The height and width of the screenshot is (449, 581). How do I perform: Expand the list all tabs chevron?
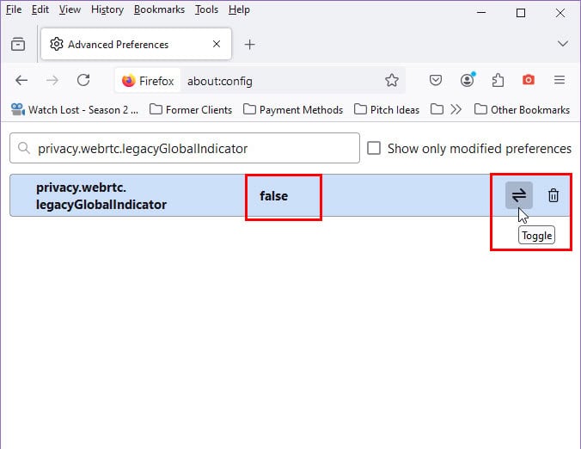click(562, 44)
